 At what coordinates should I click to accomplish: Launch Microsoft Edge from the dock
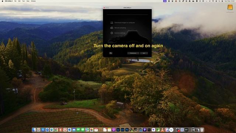pyautogui.click(x=52, y=130)
